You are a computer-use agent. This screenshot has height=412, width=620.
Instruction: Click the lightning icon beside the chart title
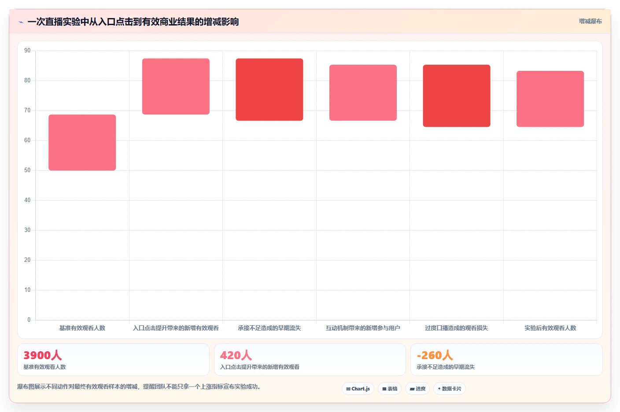(x=21, y=22)
